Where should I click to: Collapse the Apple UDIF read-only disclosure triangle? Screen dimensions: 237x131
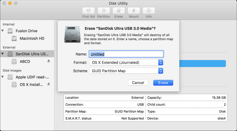click(x=3, y=77)
